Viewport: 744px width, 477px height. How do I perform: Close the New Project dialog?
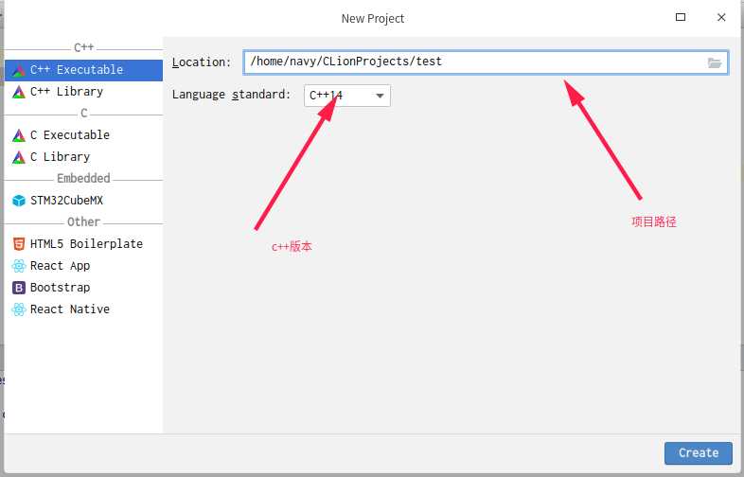(721, 18)
